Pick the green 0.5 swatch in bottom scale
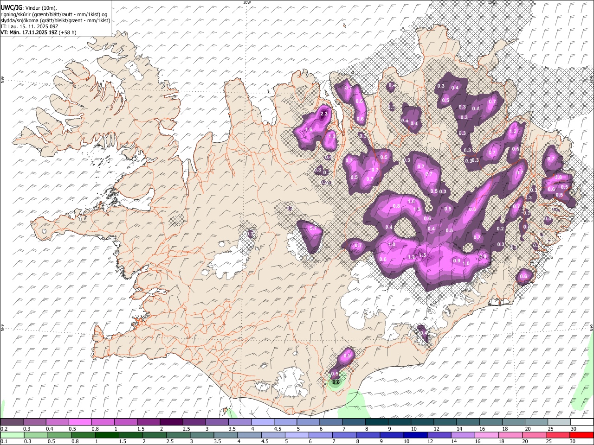This screenshot has height=445, width=594. click(x=59, y=435)
